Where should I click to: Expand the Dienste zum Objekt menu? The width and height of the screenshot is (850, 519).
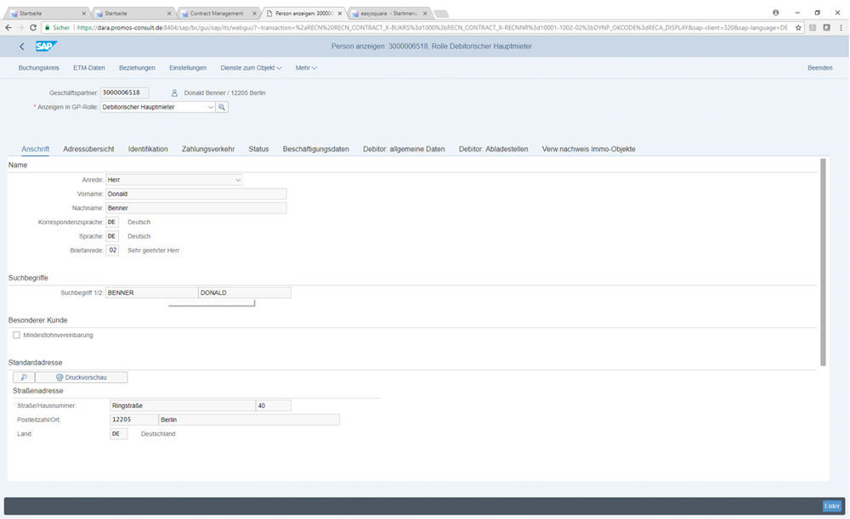click(x=250, y=68)
